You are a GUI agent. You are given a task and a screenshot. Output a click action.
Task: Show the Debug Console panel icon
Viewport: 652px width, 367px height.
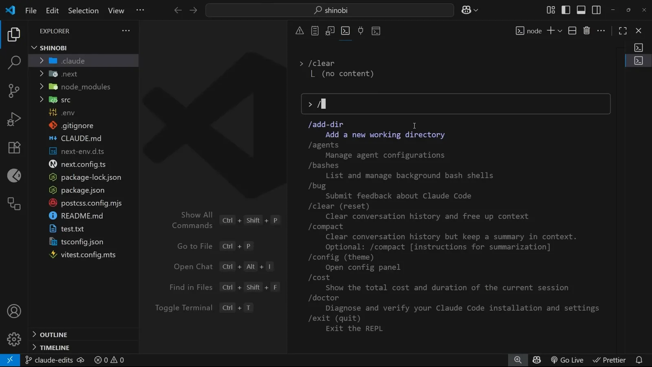point(330,31)
